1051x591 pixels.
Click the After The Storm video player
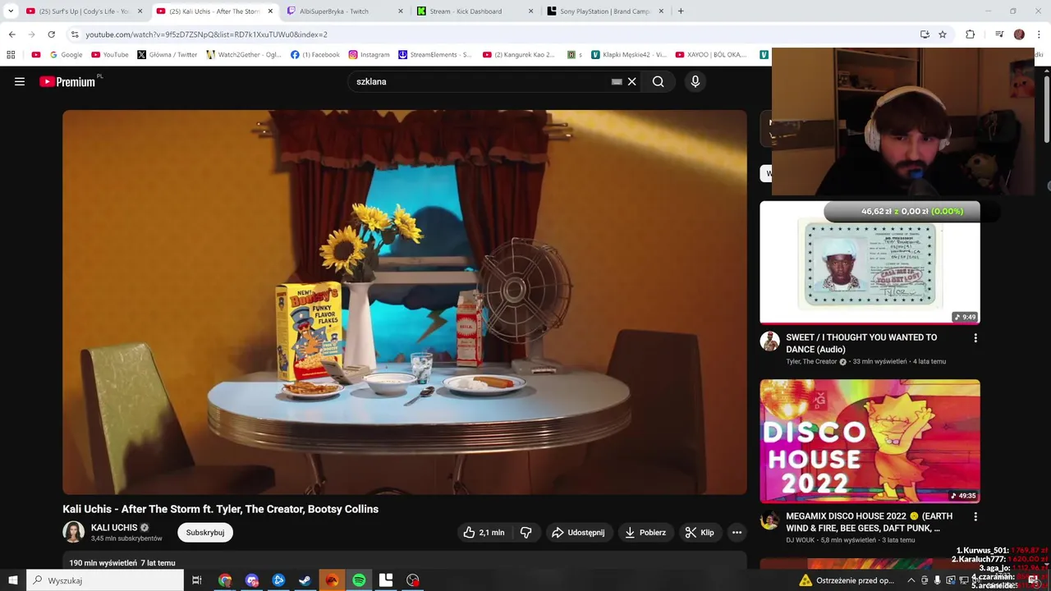[405, 303]
